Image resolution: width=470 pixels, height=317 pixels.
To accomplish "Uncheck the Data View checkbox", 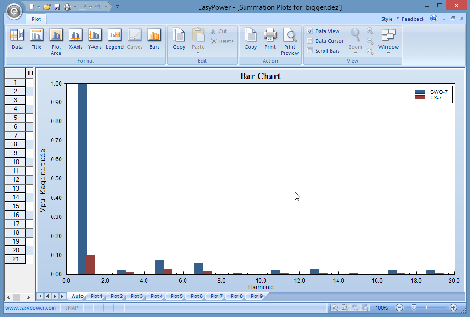I will tap(310, 31).
